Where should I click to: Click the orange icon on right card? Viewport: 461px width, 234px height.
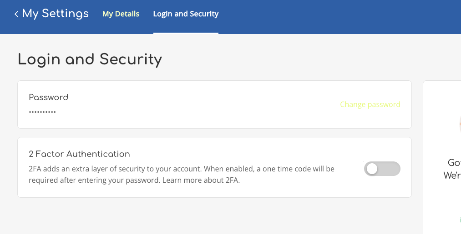coord(460,122)
